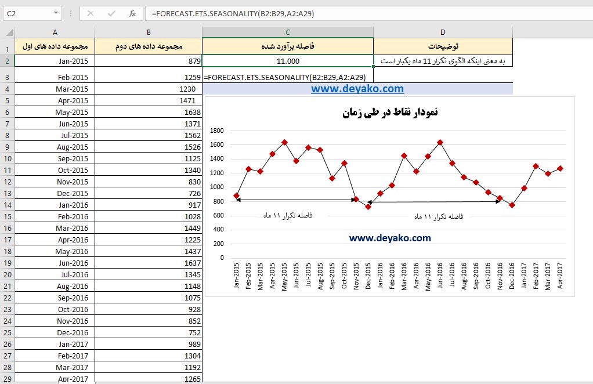Select column B header

click(149, 32)
